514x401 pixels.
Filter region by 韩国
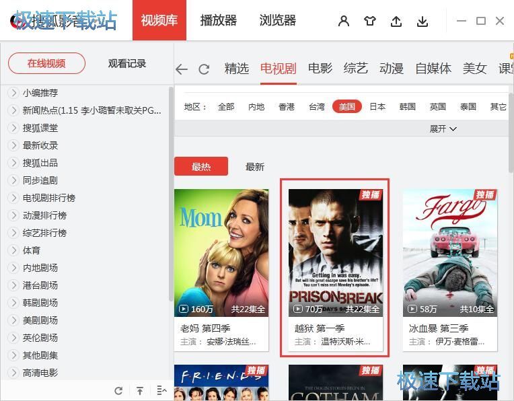click(x=408, y=106)
